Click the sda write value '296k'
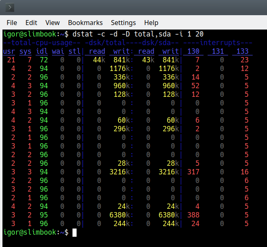 click(x=171, y=129)
